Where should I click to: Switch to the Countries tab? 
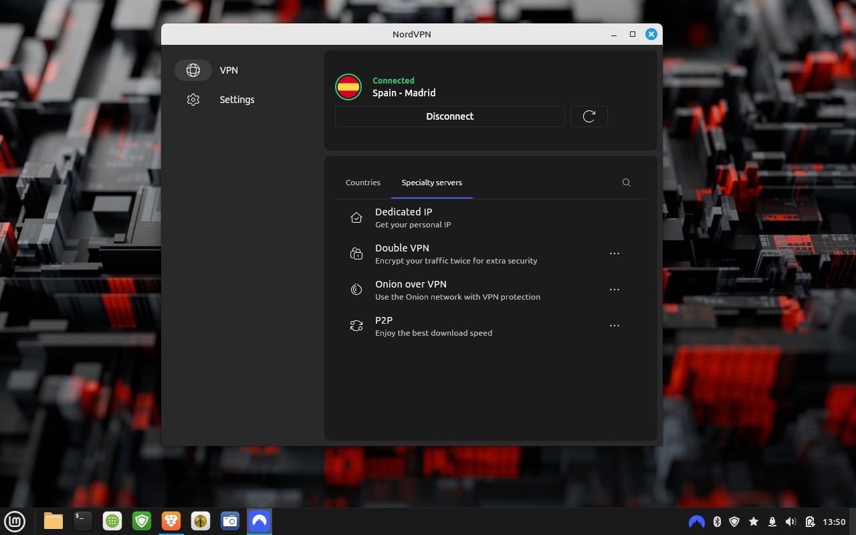363,183
